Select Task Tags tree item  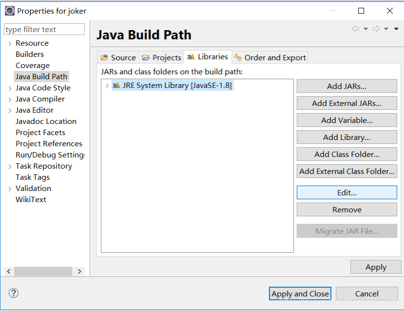tap(33, 177)
